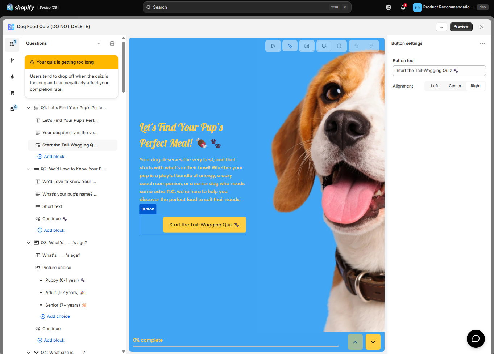Click Add block under Q1
This screenshot has height=354, width=494.
point(51,157)
